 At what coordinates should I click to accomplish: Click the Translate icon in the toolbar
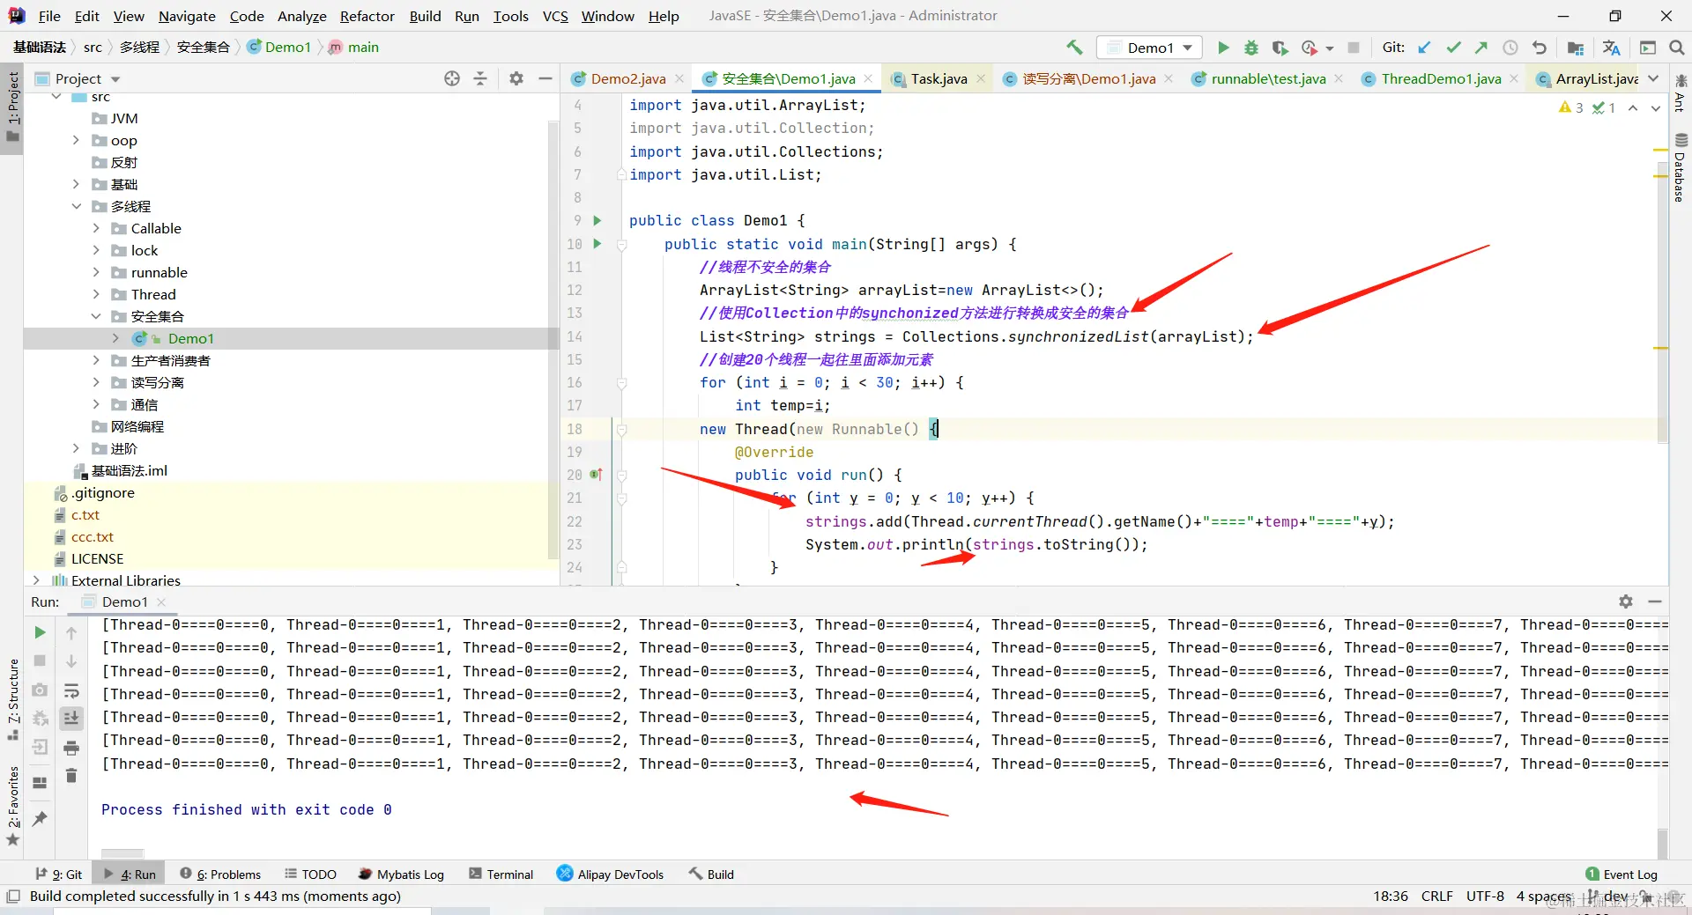coord(1612,48)
